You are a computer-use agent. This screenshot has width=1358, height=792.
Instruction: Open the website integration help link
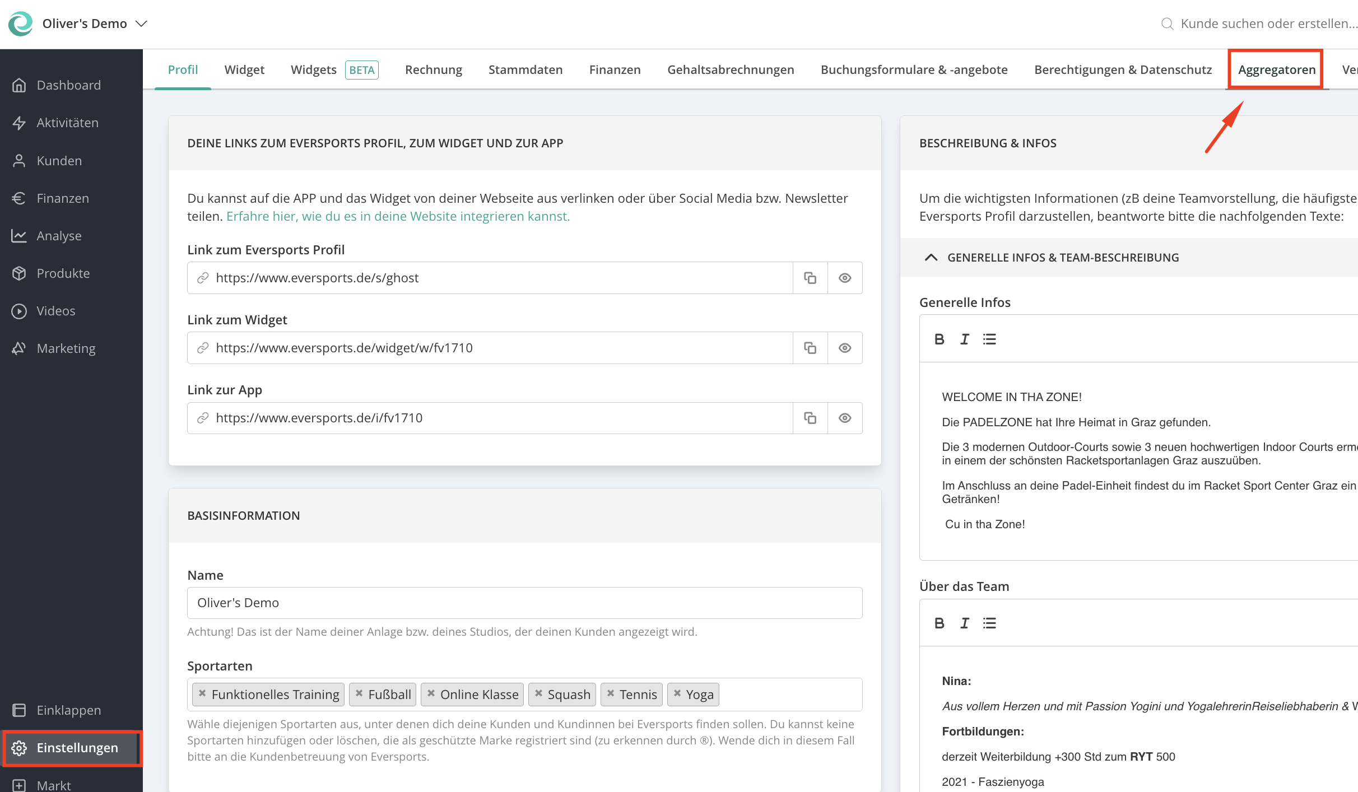click(398, 216)
